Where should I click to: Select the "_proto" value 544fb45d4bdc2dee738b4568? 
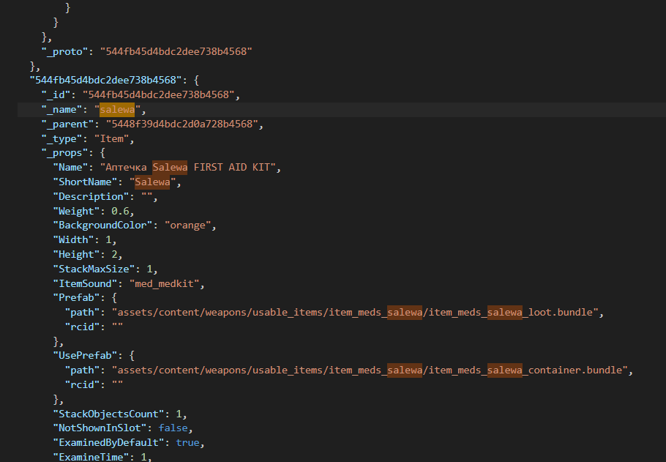[x=176, y=51]
